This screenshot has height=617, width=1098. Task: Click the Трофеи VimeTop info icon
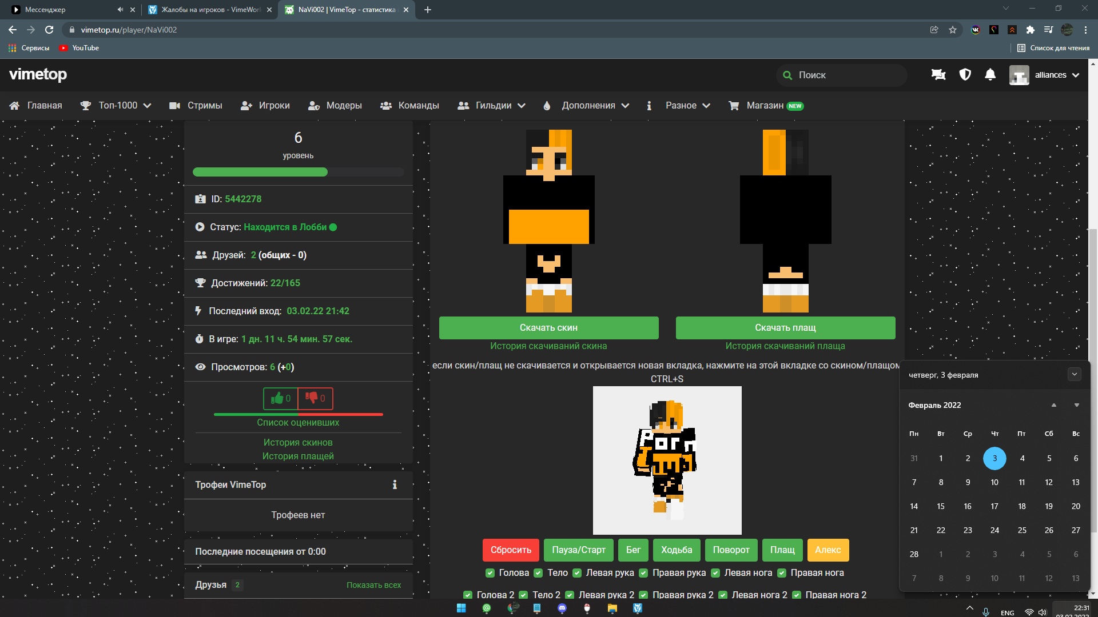pyautogui.click(x=395, y=484)
